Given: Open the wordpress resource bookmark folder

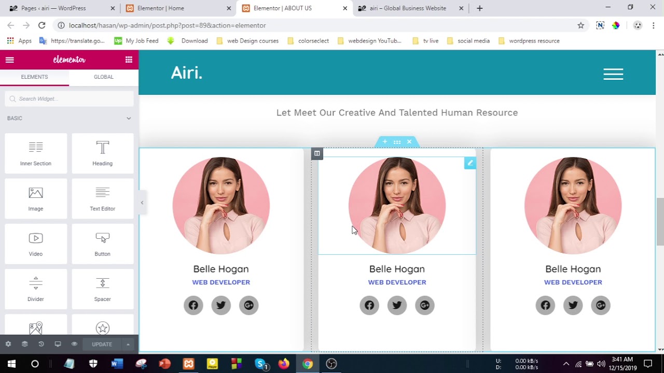Looking at the screenshot, I should click(529, 41).
